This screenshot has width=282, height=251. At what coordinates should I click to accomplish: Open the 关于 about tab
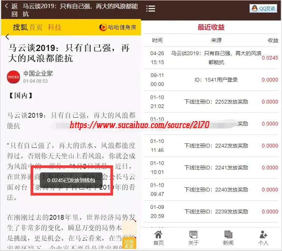tap(193, 238)
